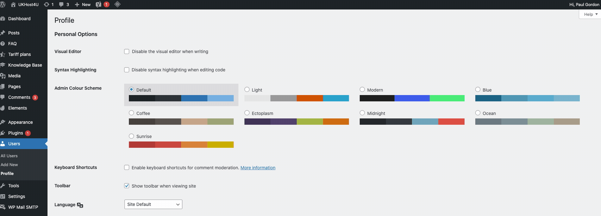Go to Knowledge Base in sidebar menu
This screenshot has width=601, height=216.
click(25, 65)
